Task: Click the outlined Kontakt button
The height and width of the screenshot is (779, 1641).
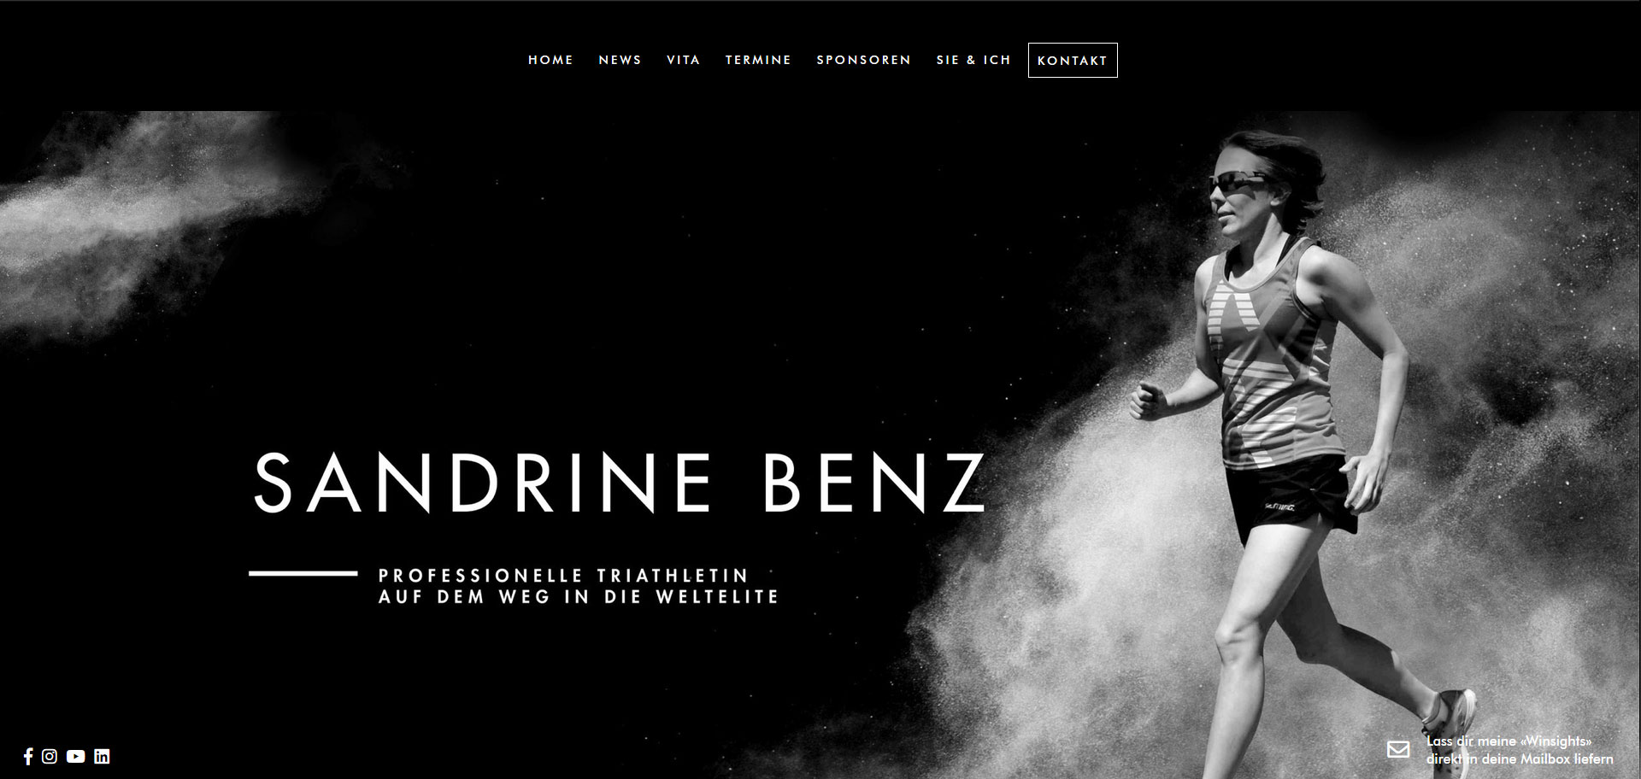Action: [x=1073, y=60]
